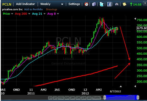Share chart via Twitter icon
The image size is (147, 101).
pos(101,4)
